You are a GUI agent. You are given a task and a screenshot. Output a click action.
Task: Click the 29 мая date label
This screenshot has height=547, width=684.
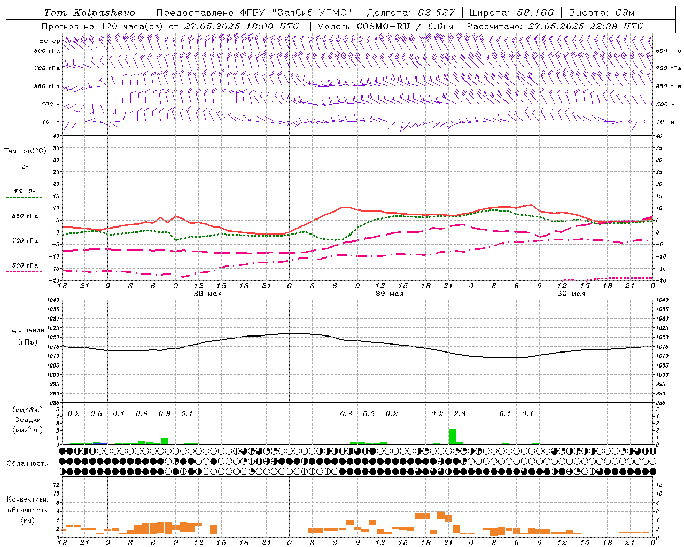[x=389, y=294]
